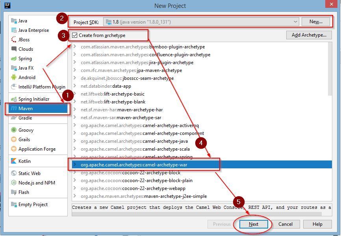Select the Node.js and NPM icon

(x=14, y=183)
